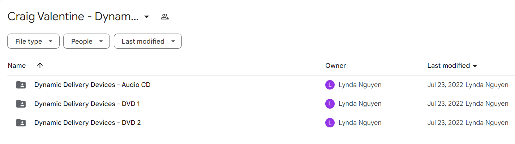The width and height of the screenshot is (515, 144).
Task: Open the File type filter dropdown
Action: coord(33,42)
